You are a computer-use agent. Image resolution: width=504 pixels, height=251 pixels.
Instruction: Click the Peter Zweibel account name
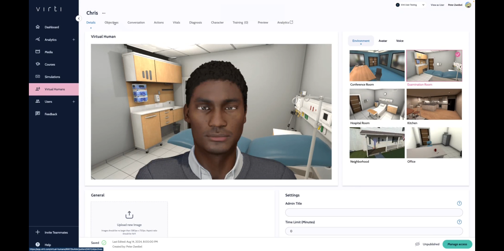pyautogui.click(x=455, y=5)
